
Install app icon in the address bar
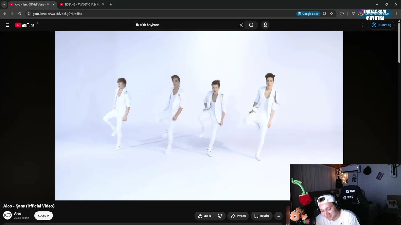pyautogui.click(x=325, y=14)
